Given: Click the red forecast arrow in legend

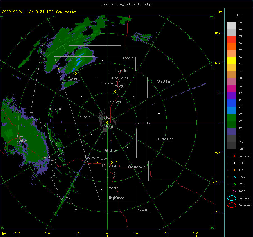Looking at the screenshot, I should [x=232, y=156].
